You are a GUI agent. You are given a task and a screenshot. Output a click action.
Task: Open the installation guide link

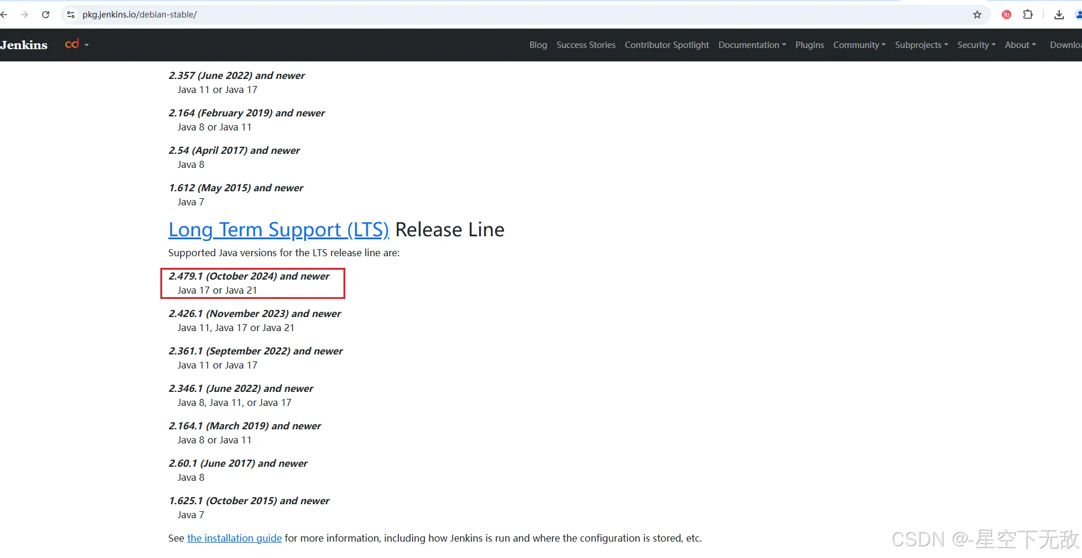pyautogui.click(x=234, y=538)
